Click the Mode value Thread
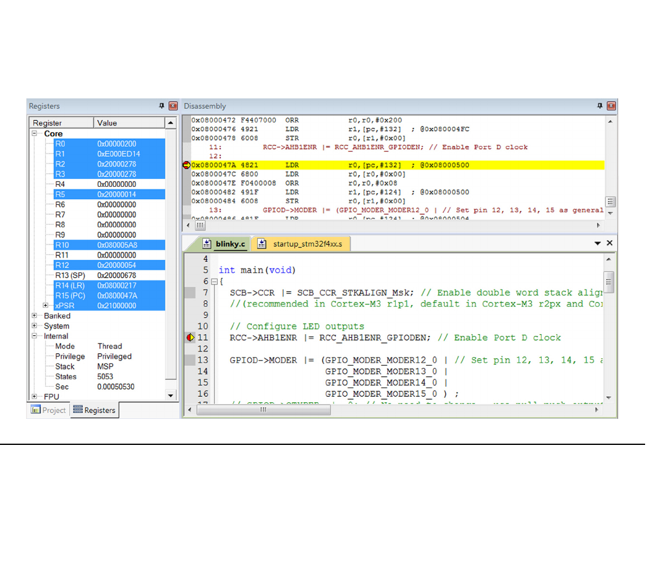655x573 pixels. pyautogui.click(x=110, y=346)
